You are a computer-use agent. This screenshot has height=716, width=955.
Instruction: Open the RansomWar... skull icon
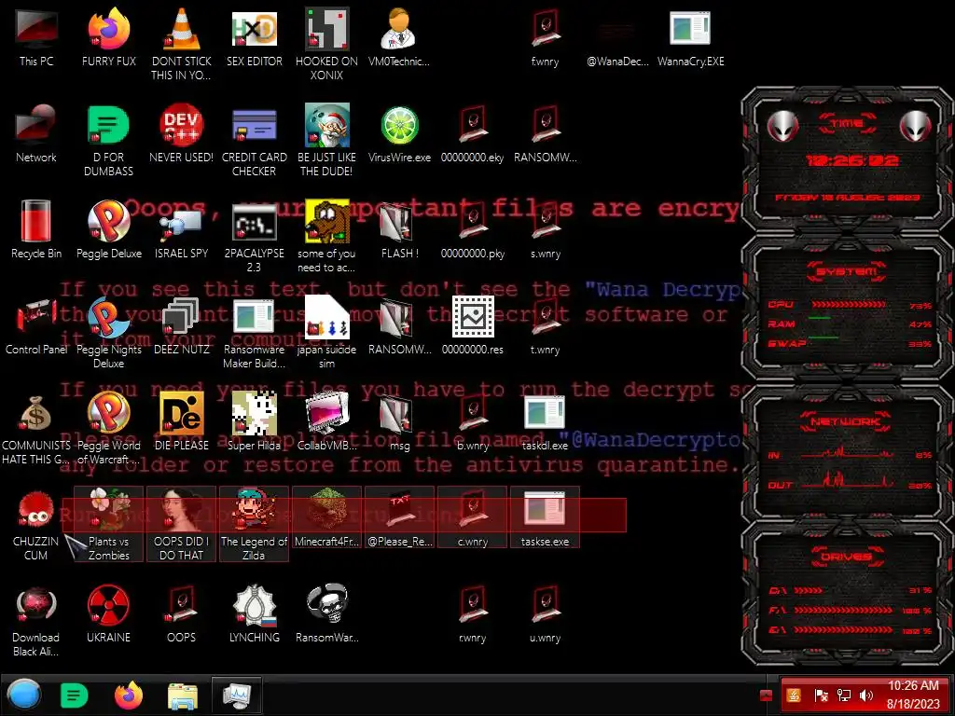[326, 613]
